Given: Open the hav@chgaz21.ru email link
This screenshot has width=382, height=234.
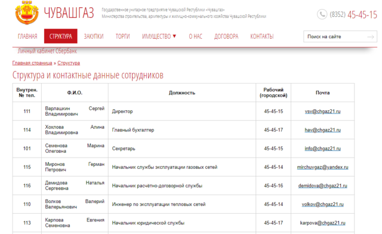Looking at the screenshot, I should [322, 130].
